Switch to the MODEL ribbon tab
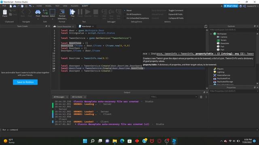Image resolution: width=259 pixels, height=145 pixels. (x=49, y=6)
